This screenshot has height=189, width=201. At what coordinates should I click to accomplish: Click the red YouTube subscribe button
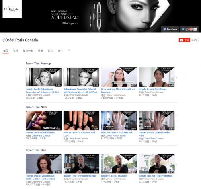pos(184,40)
